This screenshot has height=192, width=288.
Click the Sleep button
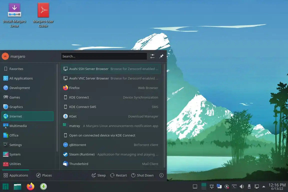tap(99, 175)
